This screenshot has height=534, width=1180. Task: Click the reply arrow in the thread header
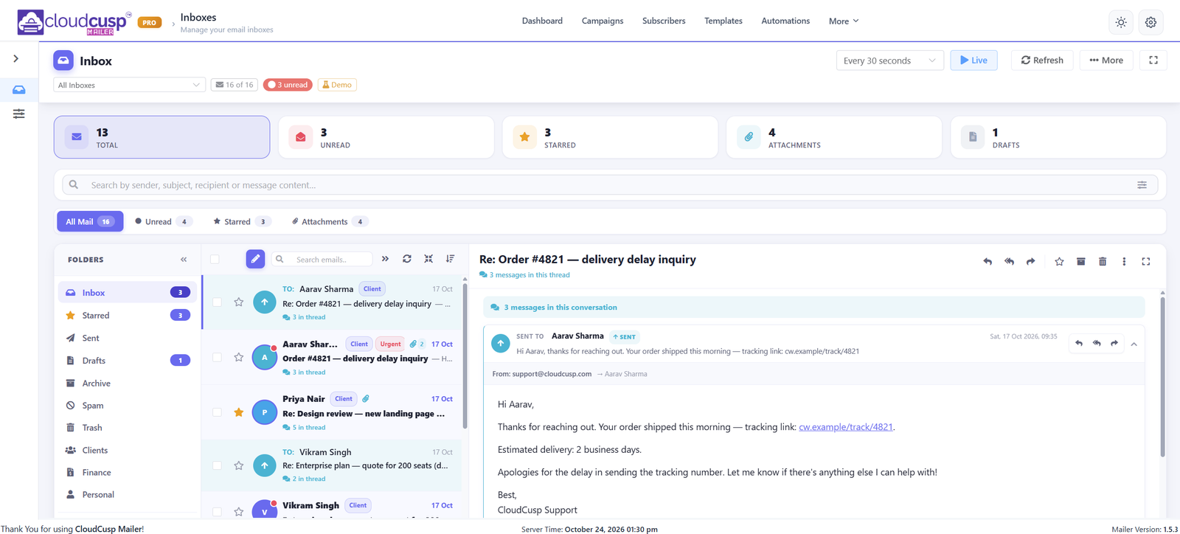coord(988,261)
